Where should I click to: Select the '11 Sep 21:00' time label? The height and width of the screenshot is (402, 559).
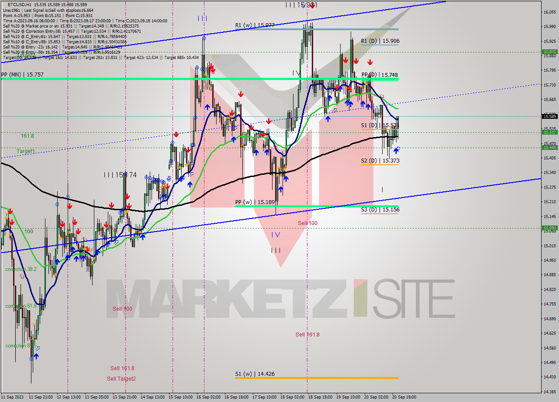pyautogui.click(x=41, y=397)
